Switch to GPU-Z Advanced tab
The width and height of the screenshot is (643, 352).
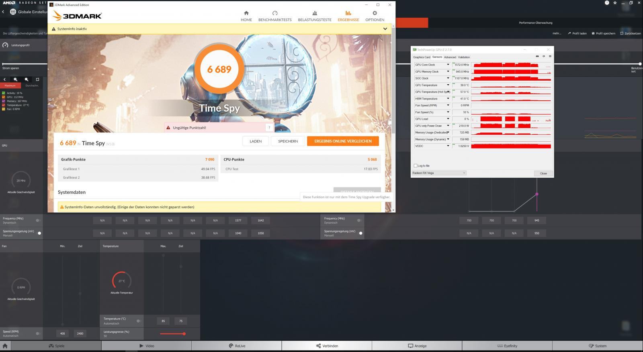(x=450, y=57)
